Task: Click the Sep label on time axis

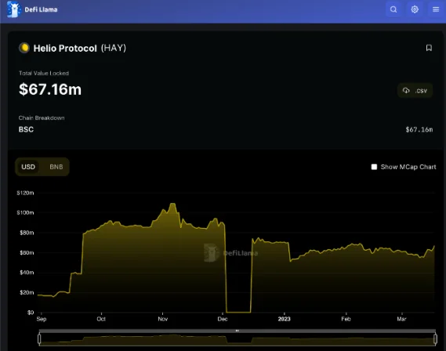Action: tap(42, 319)
